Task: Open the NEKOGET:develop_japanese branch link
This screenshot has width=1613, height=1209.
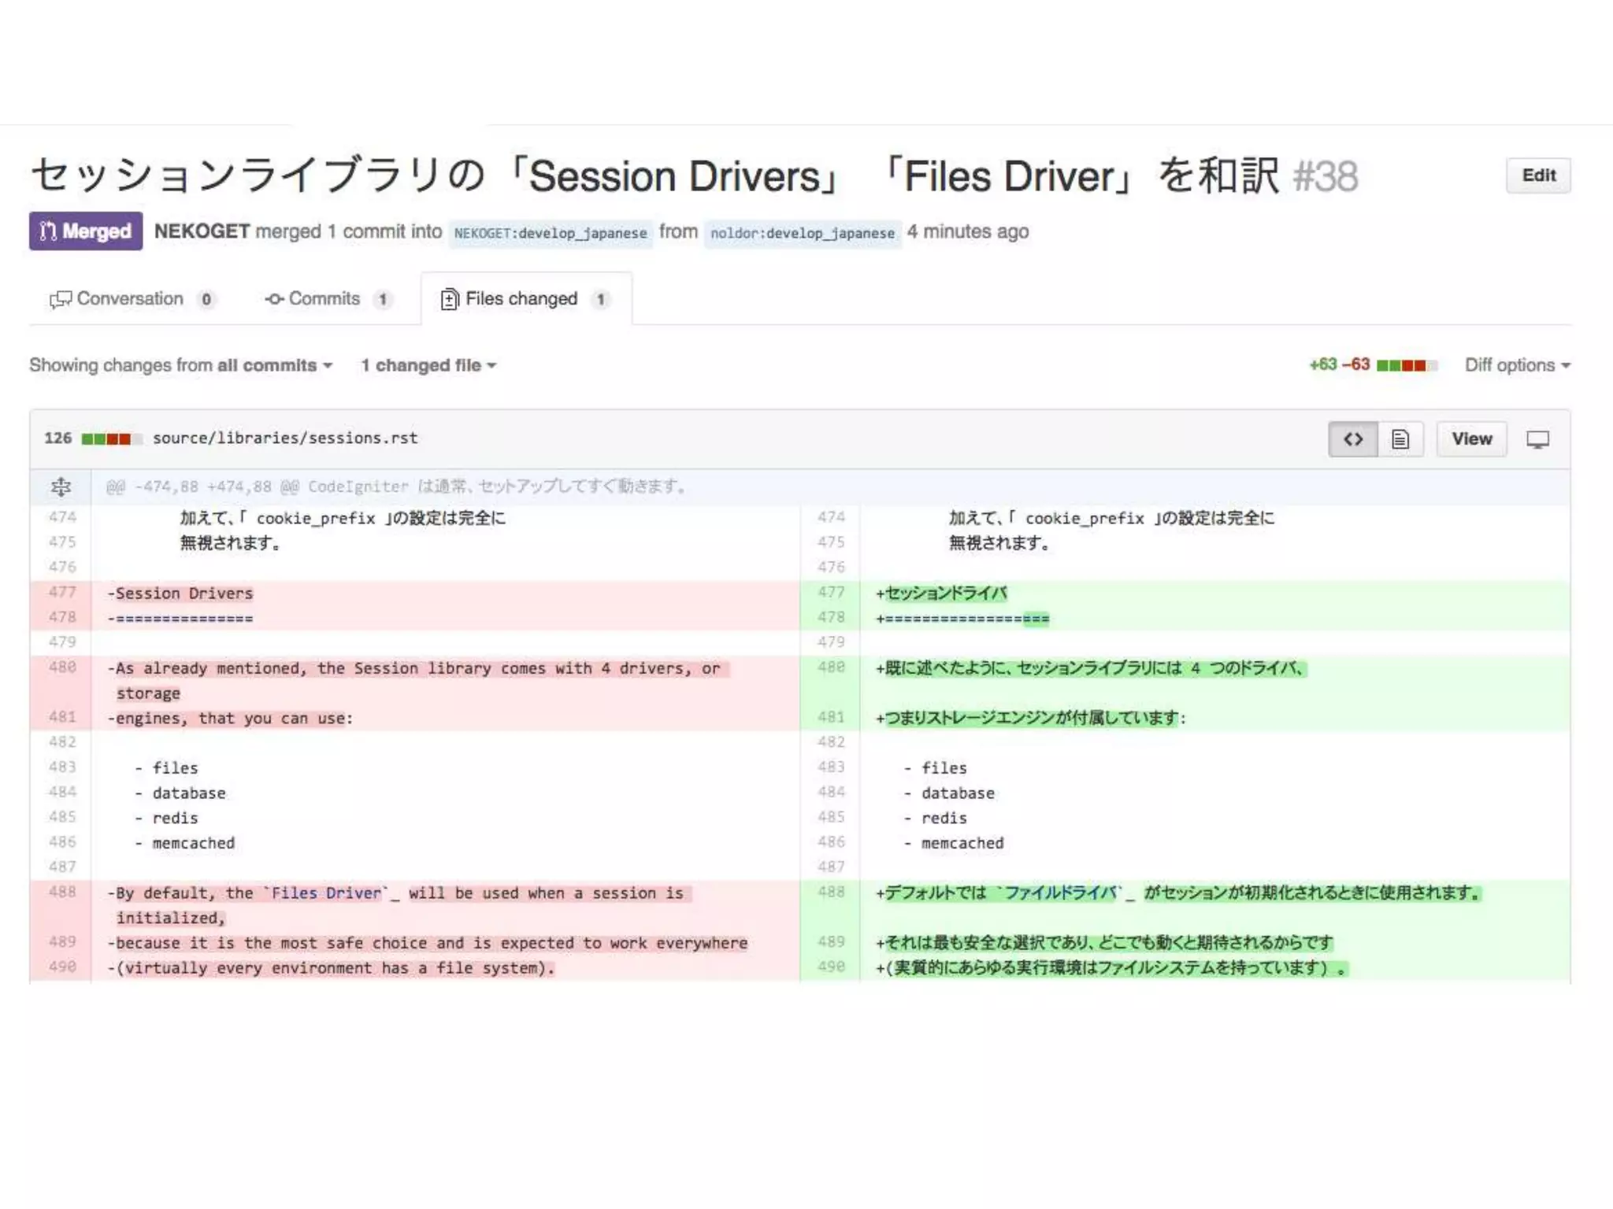Action: coord(550,233)
